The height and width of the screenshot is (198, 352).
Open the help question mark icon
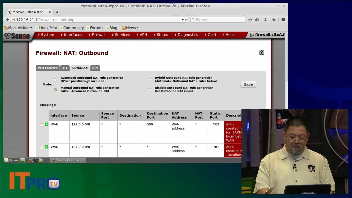pos(262,52)
